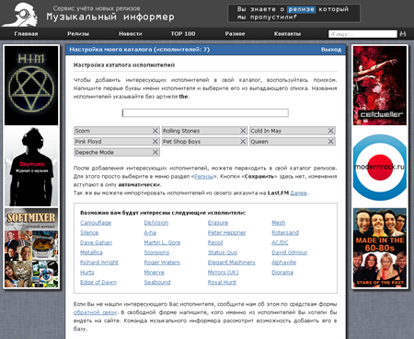Add suggested artist Richard Wright
The image size is (414, 339).
tap(99, 263)
